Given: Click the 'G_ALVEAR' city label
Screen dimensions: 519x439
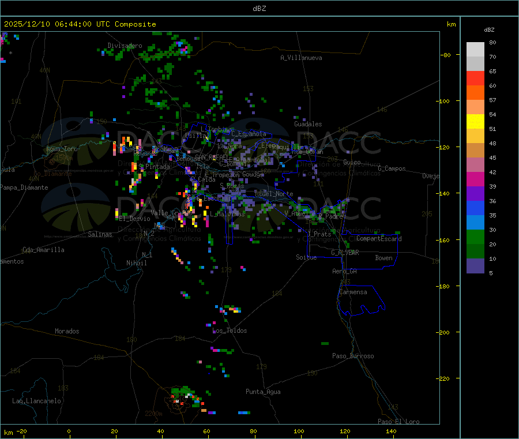Looking at the screenshot, I should tap(345, 253).
